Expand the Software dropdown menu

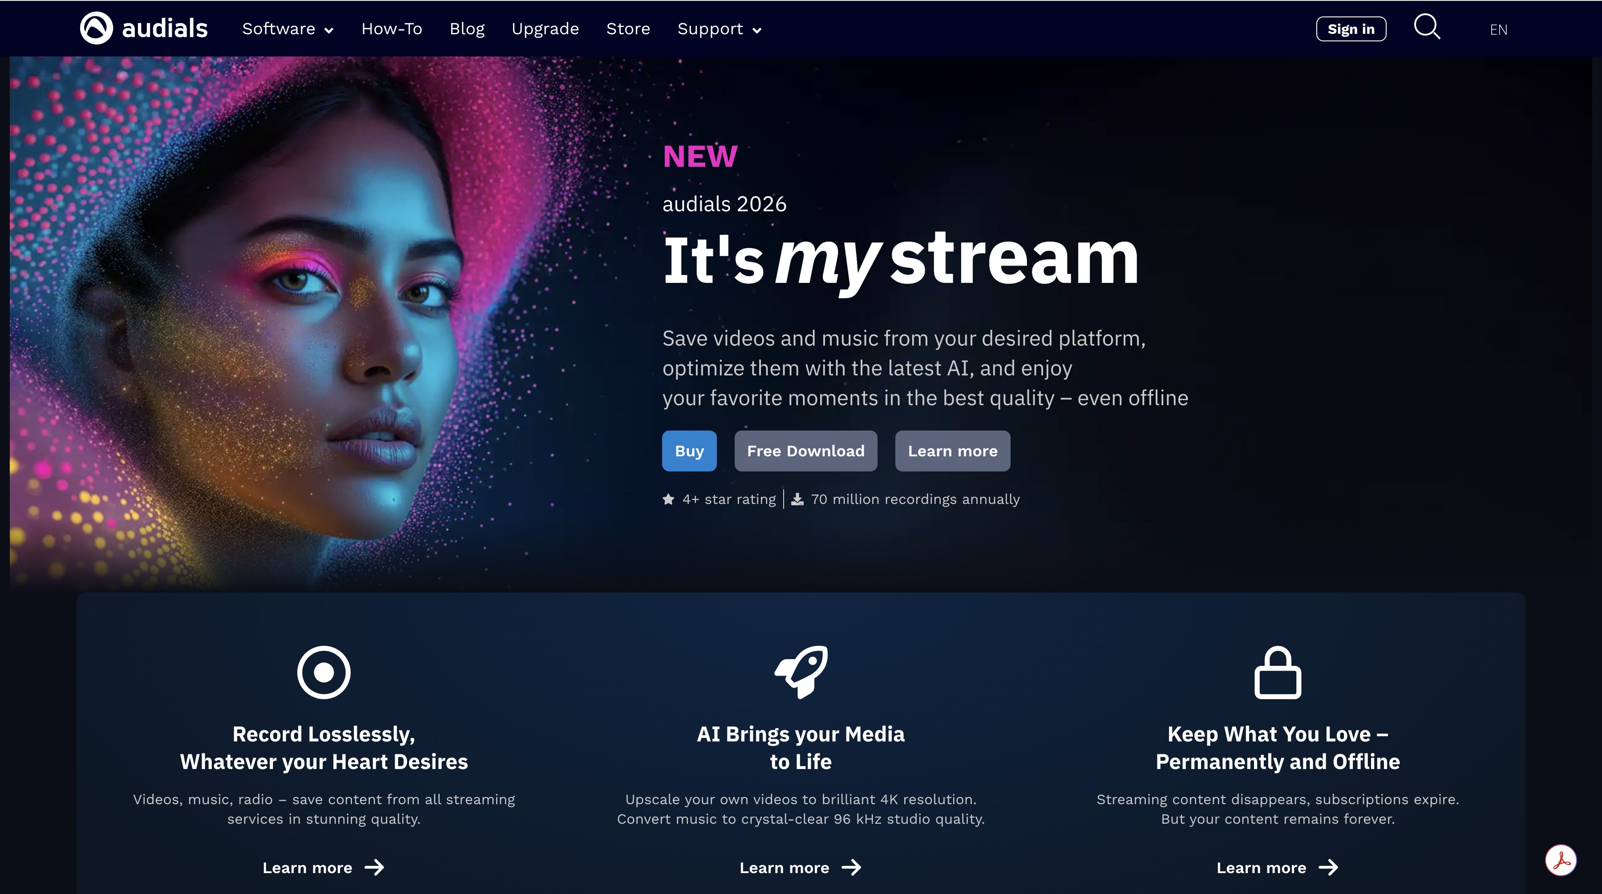pos(287,28)
